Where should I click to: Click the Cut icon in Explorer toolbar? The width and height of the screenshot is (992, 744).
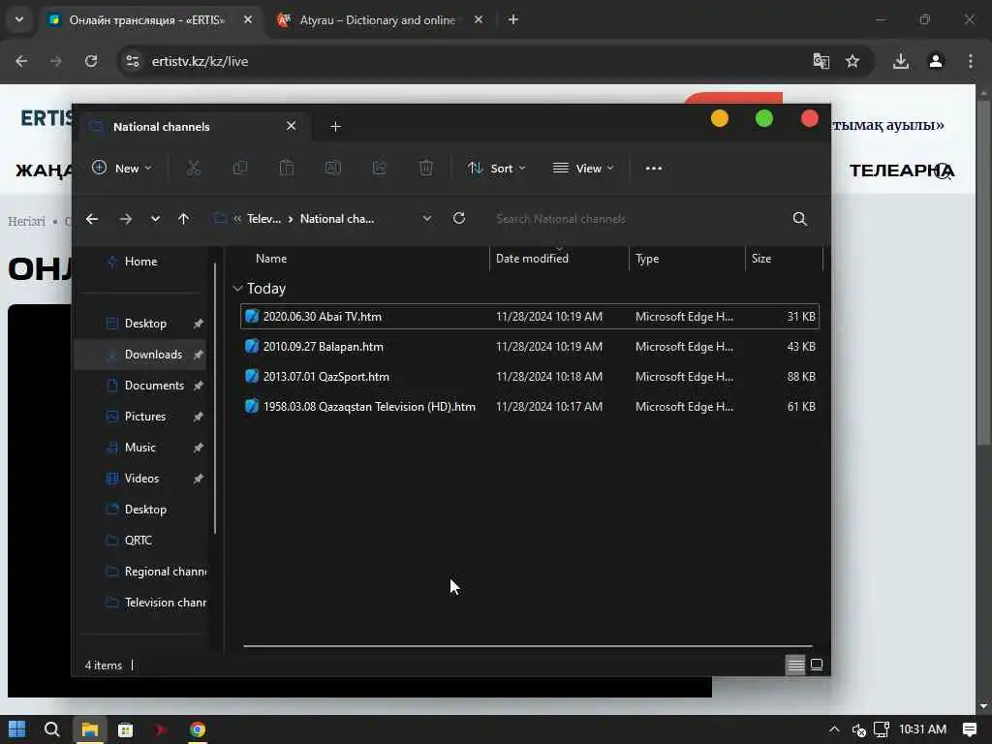[x=193, y=169]
